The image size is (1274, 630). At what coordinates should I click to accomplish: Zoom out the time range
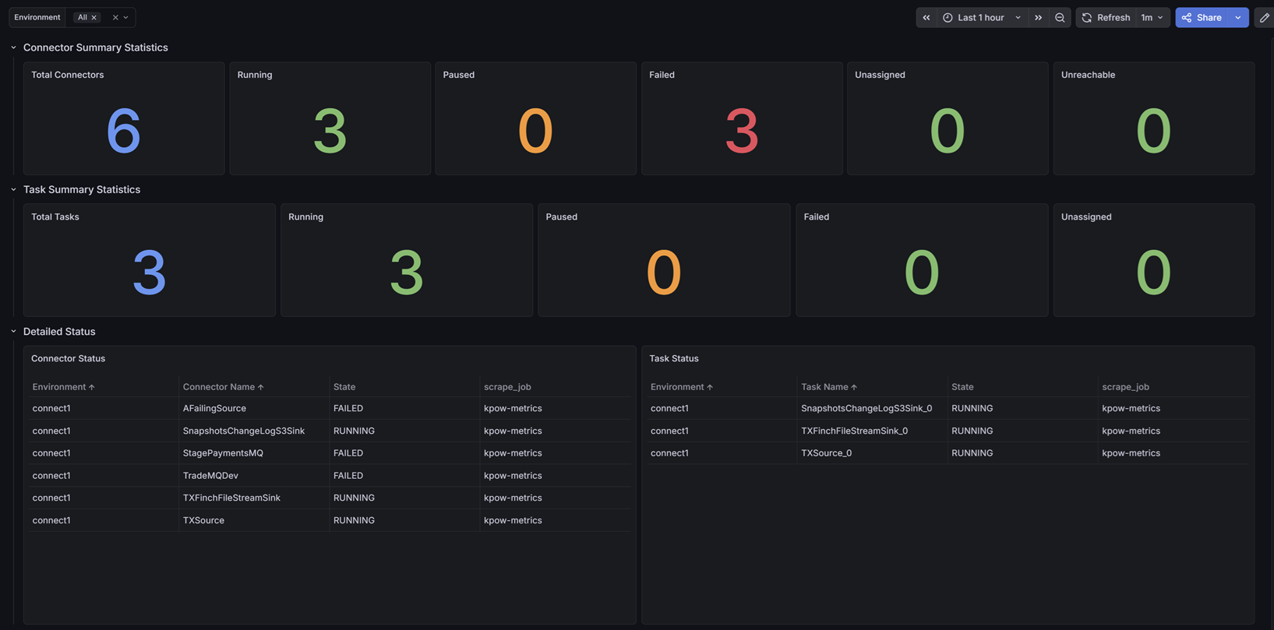(x=1060, y=17)
